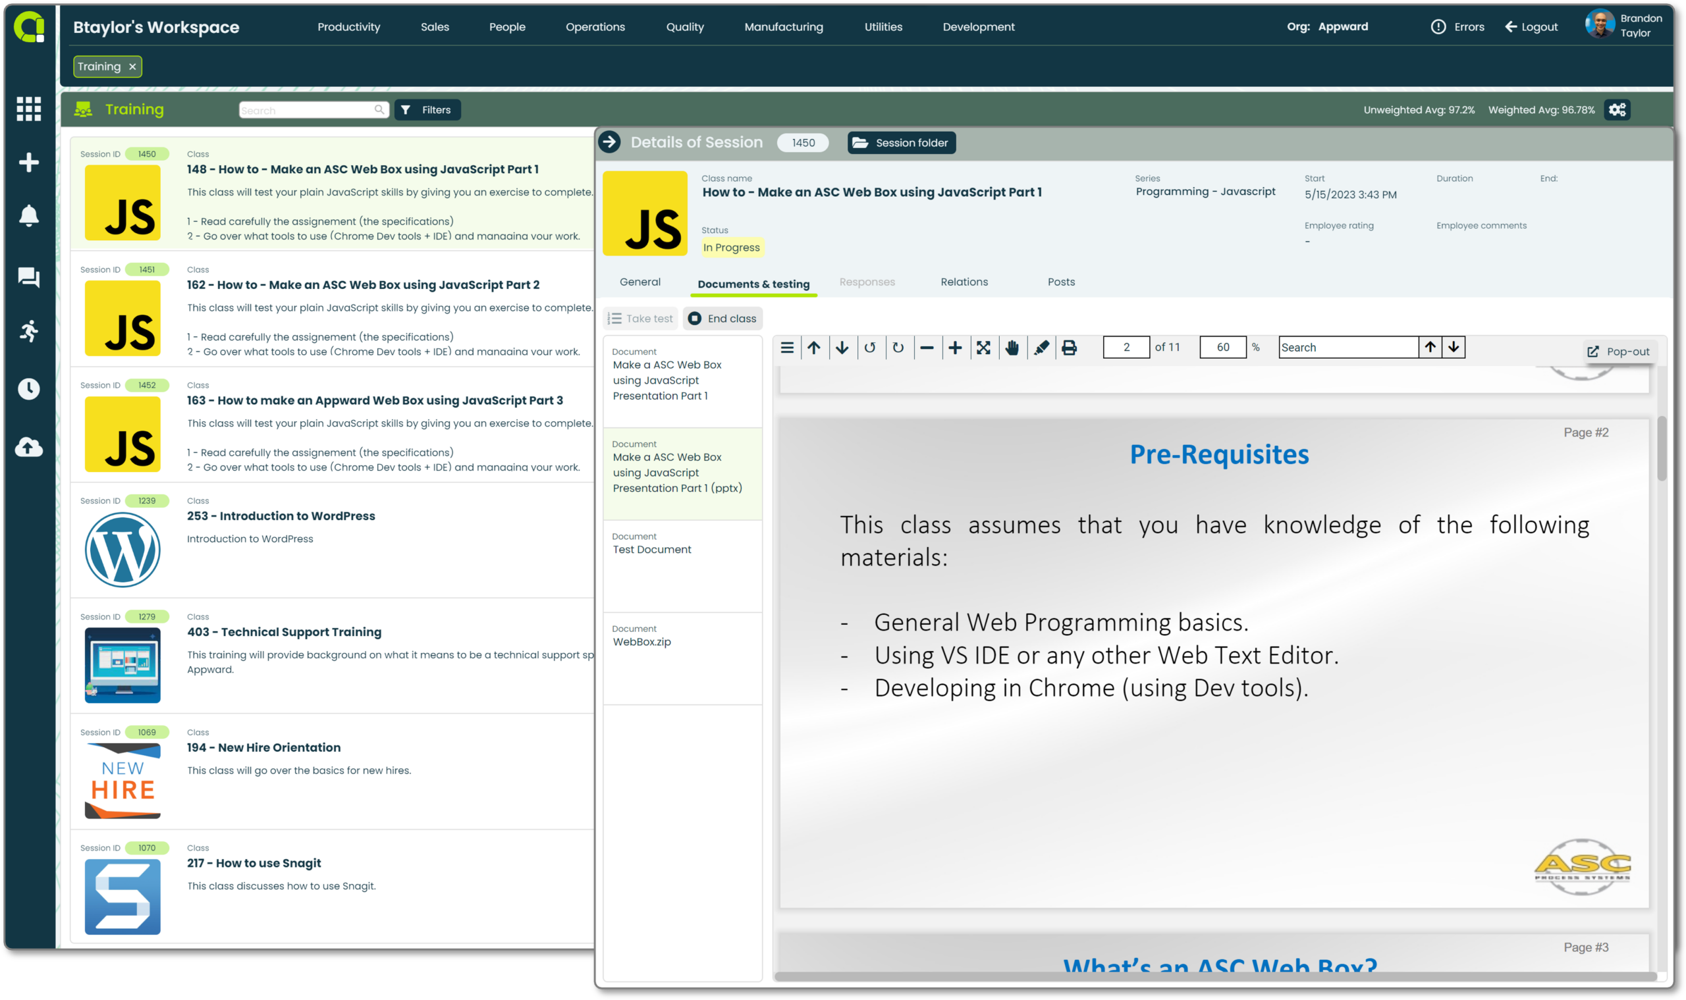Select session 1451 JavaScript Part 2 class
The width and height of the screenshot is (1686, 1000).
pyautogui.click(x=333, y=309)
